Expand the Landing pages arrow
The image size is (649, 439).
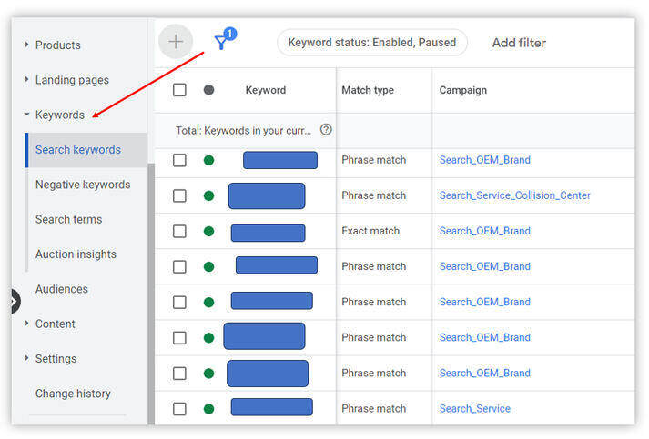tap(26, 79)
